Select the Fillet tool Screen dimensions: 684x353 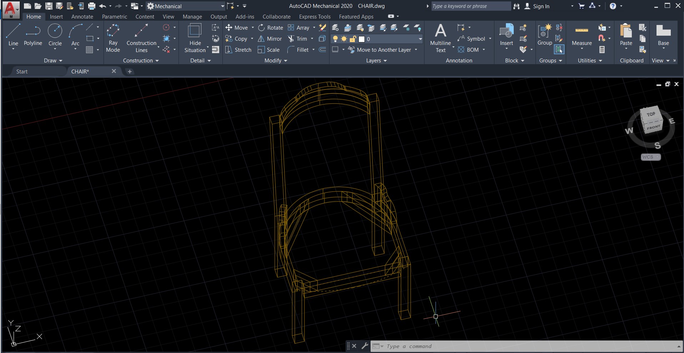click(298, 50)
